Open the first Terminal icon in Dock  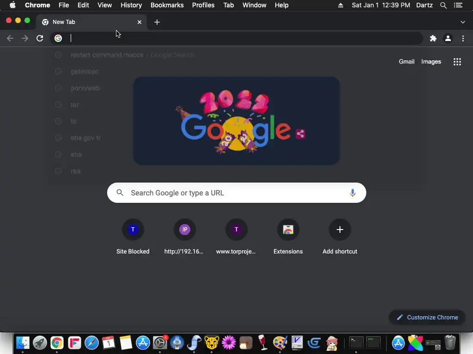[356, 342]
